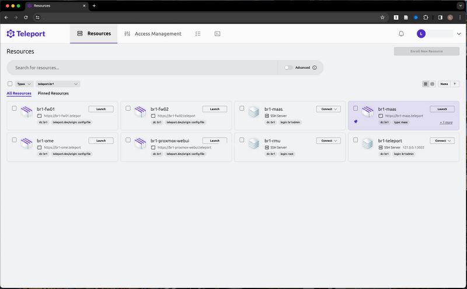Select the highlighted br1-maas app checkbox
467x289 pixels.
[356, 108]
